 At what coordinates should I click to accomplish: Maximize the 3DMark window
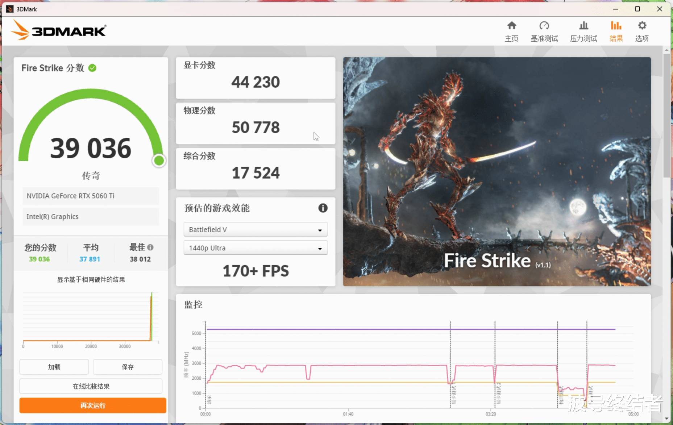tap(637, 9)
